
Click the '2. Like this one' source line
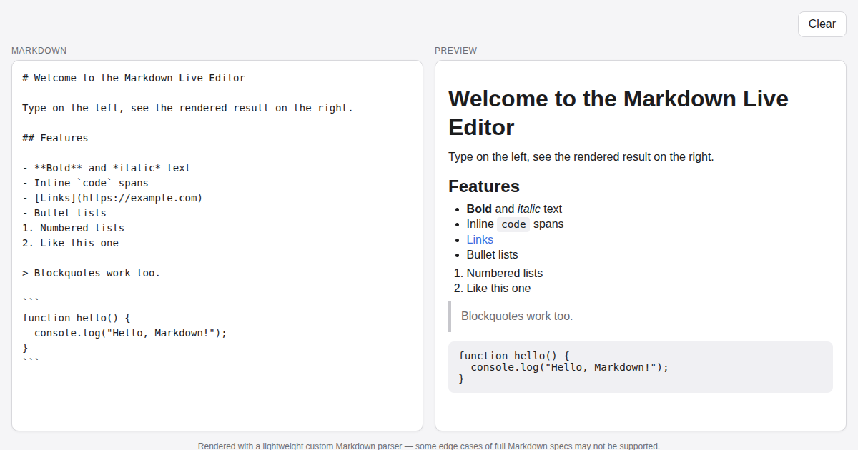click(70, 243)
